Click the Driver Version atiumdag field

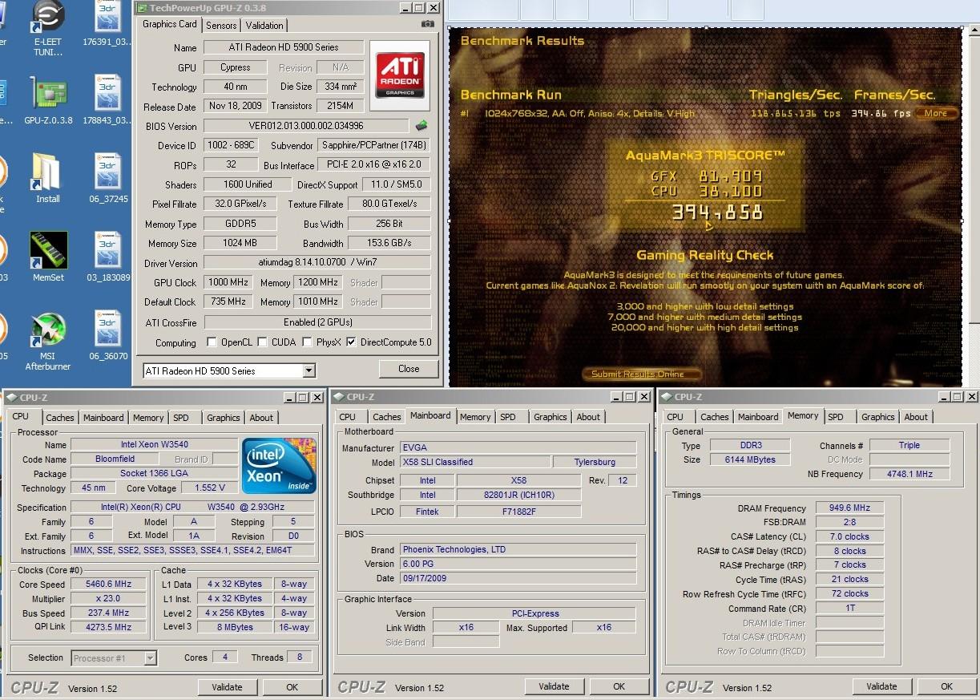(317, 263)
